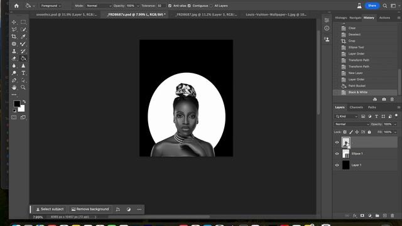Open the tool preset picker arrow
The image size is (402, 226).
pos(33,6)
